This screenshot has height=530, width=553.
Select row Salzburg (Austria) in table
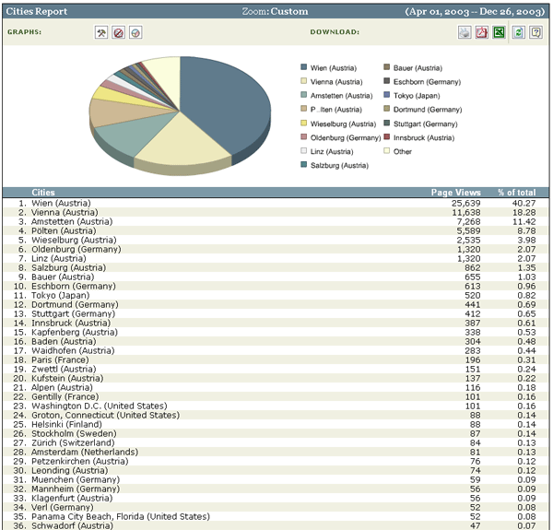click(276, 267)
